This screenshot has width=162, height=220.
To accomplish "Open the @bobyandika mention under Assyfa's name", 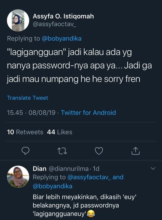I will 61,39.
